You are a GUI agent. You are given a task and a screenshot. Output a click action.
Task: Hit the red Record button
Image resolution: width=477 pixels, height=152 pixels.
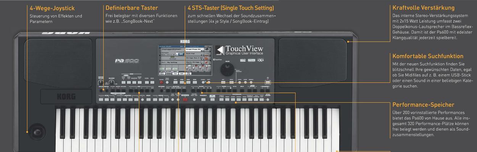(161, 82)
